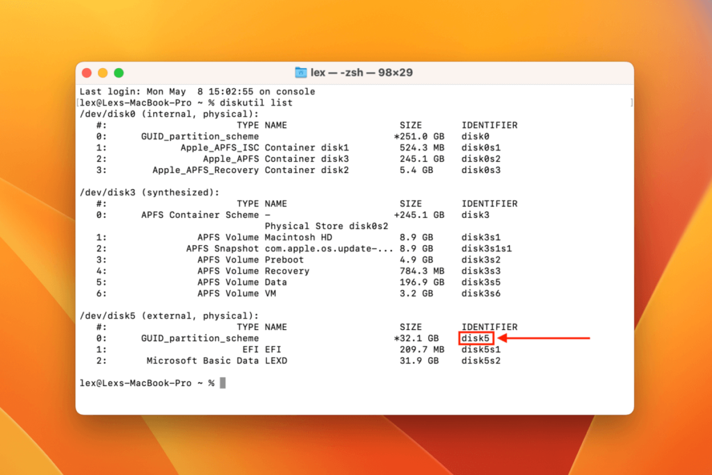Click the Terminal folder icon in the title bar
712x475 pixels.
tap(300, 72)
